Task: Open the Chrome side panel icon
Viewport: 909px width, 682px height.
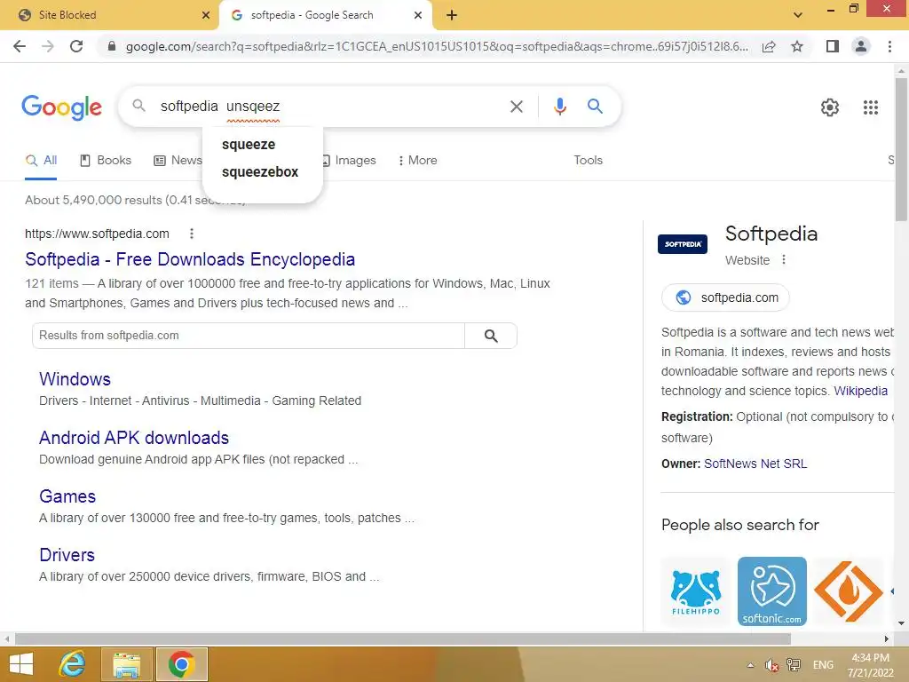Action: (833, 46)
